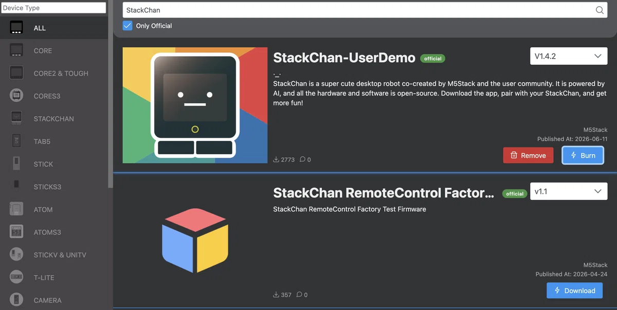The width and height of the screenshot is (617, 310).
Task: Burn the StackChan-UserDemo firmware
Action: click(x=583, y=155)
